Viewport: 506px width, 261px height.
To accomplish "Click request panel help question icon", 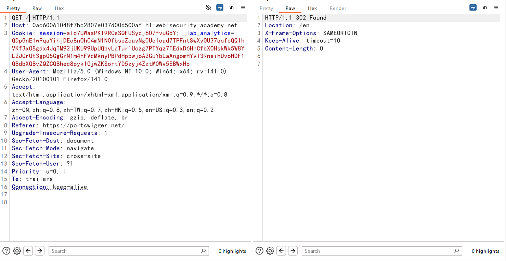I will [6, 251].
